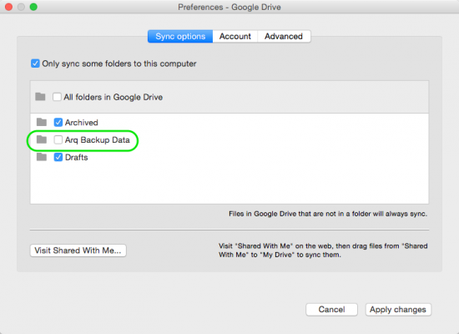The width and height of the screenshot is (459, 334).
Task: Click the All folders in Google Drive label
Action: [x=113, y=97]
